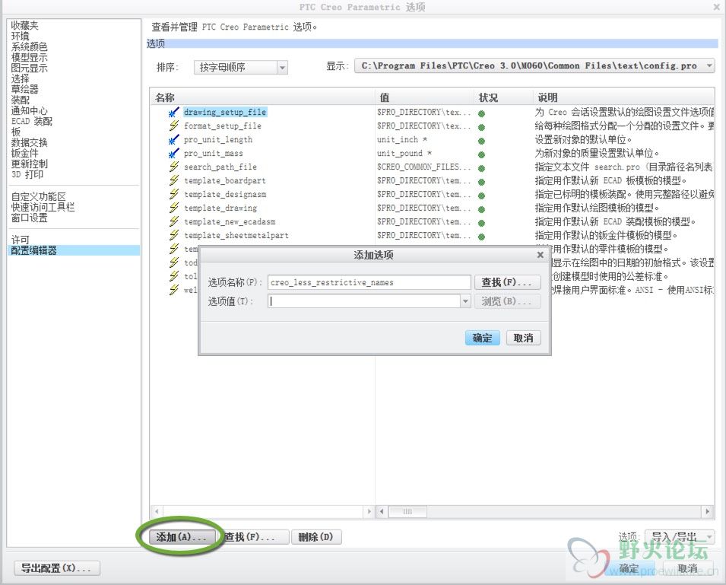
Task: Open 快速访问工具栏 category
Action: tap(43, 207)
